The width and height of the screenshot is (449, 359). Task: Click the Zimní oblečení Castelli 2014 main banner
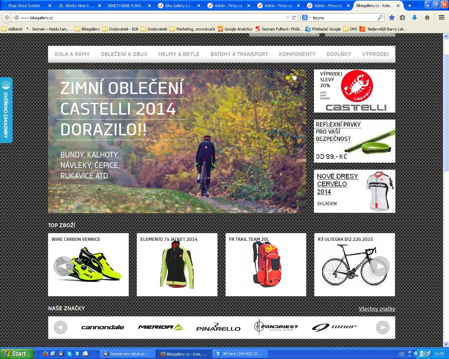[x=177, y=141]
